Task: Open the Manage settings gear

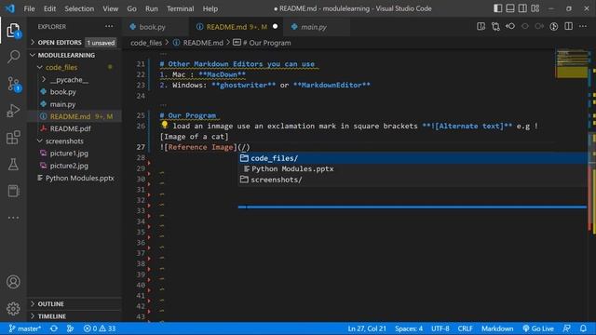Action: pyautogui.click(x=13, y=308)
